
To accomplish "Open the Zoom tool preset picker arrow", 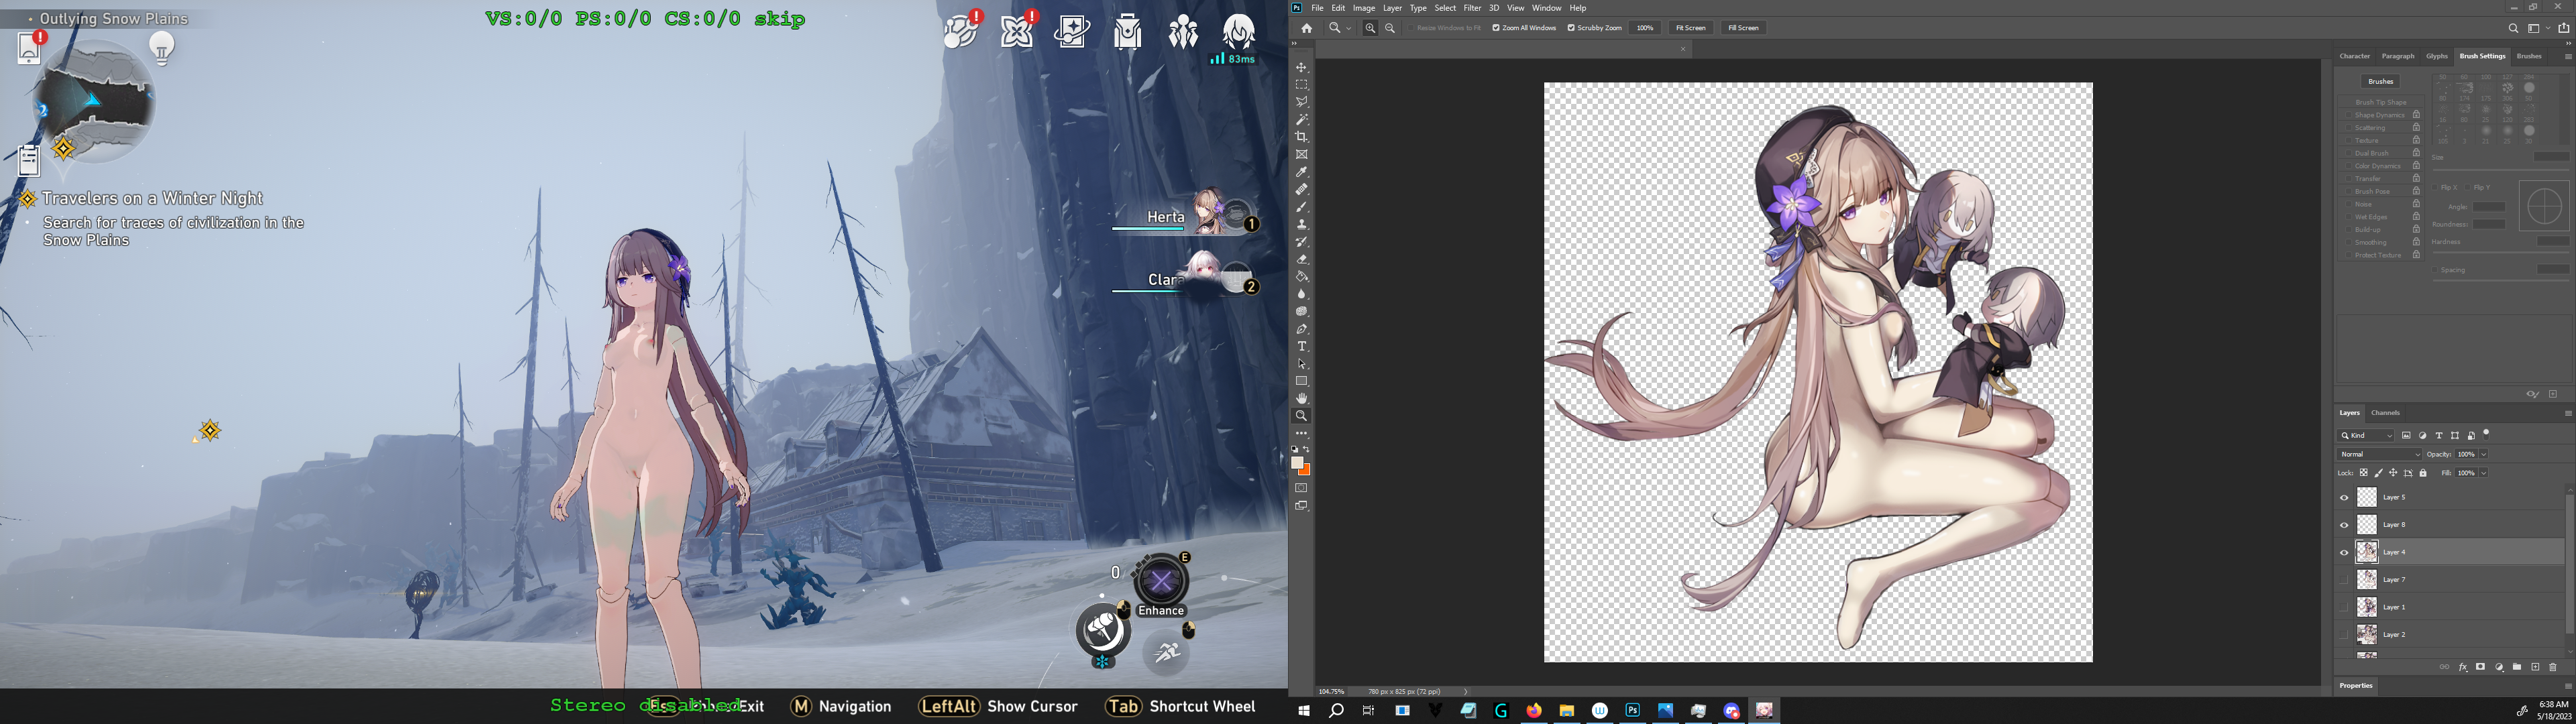I will [x=1348, y=28].
